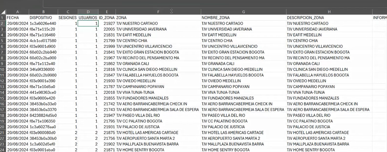Select column G header
387x152 pixels.
(244, 12)
